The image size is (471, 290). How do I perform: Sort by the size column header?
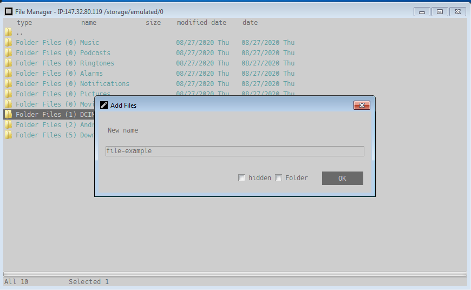tap(153, 23)
